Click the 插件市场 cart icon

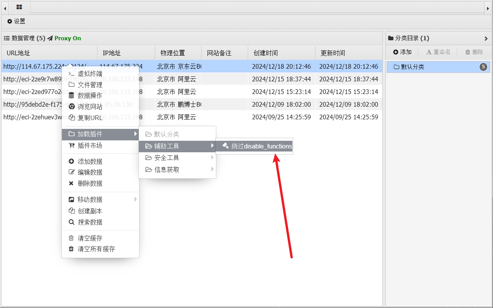coord(71,145)
